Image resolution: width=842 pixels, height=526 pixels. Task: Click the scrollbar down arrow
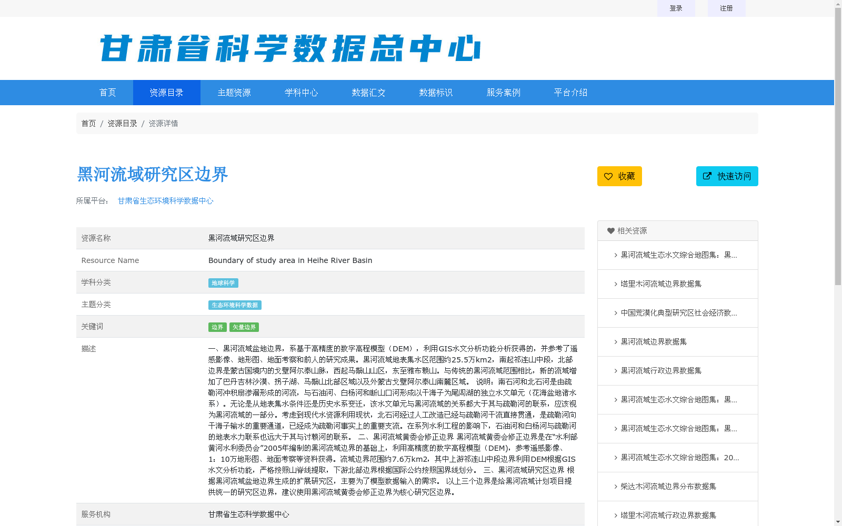pyautogui.click(x=838, y=522)
